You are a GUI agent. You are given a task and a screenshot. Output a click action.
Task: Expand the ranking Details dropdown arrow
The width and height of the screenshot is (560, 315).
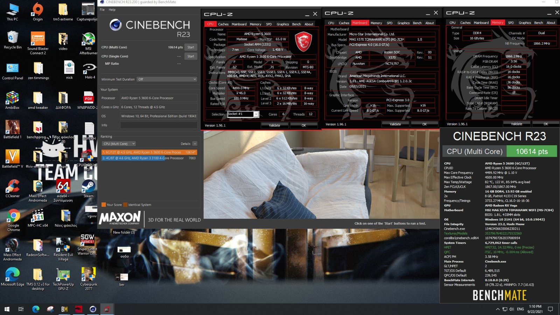195,144
